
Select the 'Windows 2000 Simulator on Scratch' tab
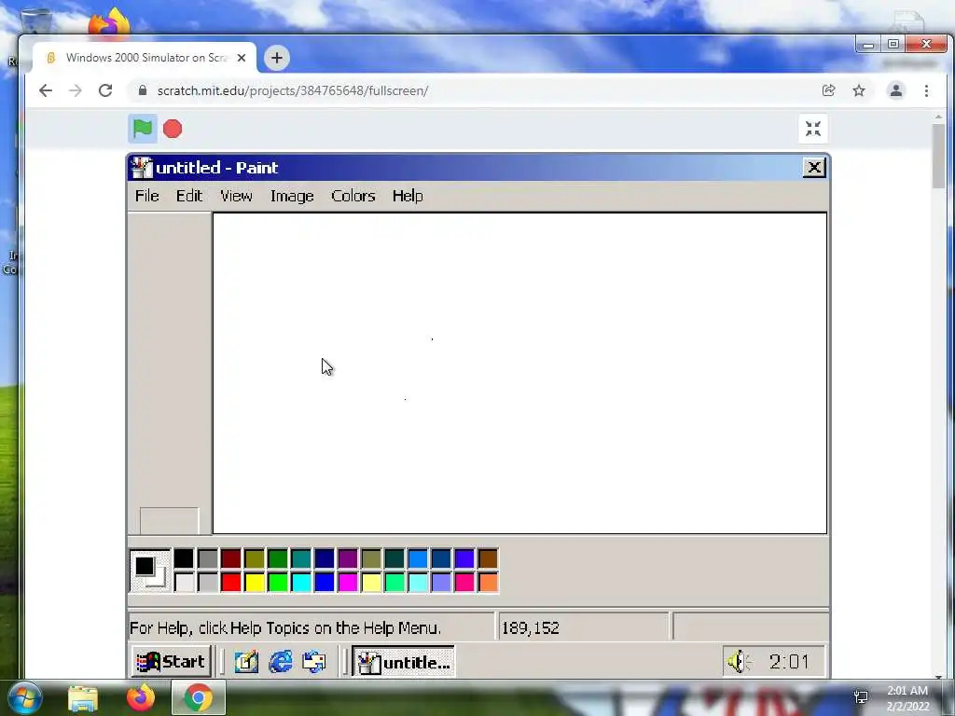coord(145,58)
